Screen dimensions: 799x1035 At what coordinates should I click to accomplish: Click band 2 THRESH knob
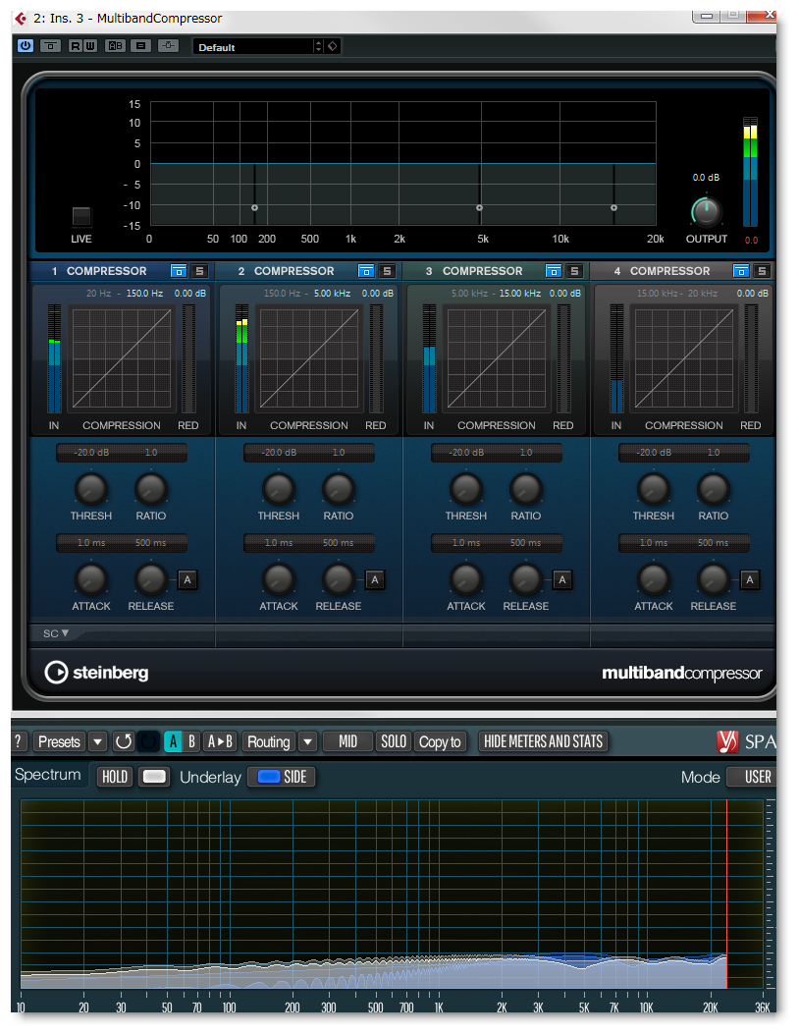tap(279, 489)
